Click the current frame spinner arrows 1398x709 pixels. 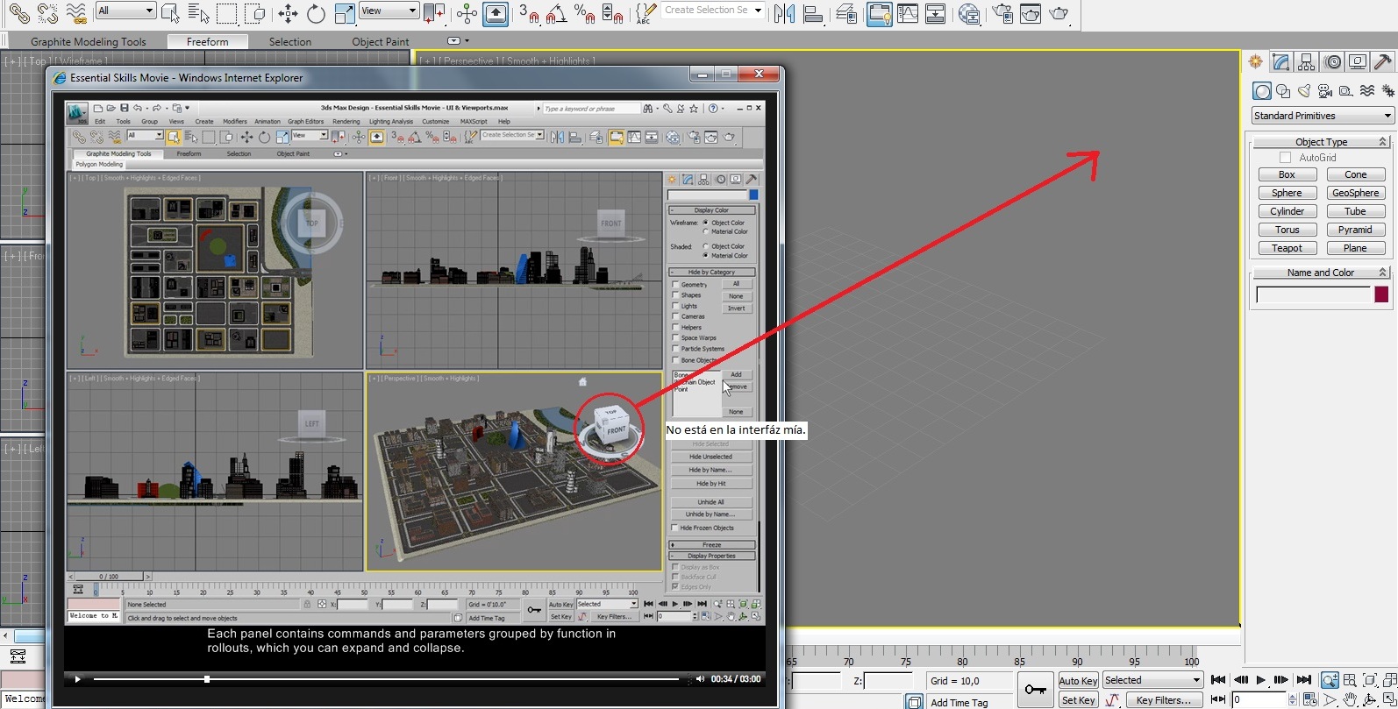tap(1292, 699)
